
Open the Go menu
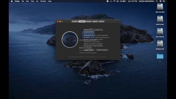[x=37, y=1]
